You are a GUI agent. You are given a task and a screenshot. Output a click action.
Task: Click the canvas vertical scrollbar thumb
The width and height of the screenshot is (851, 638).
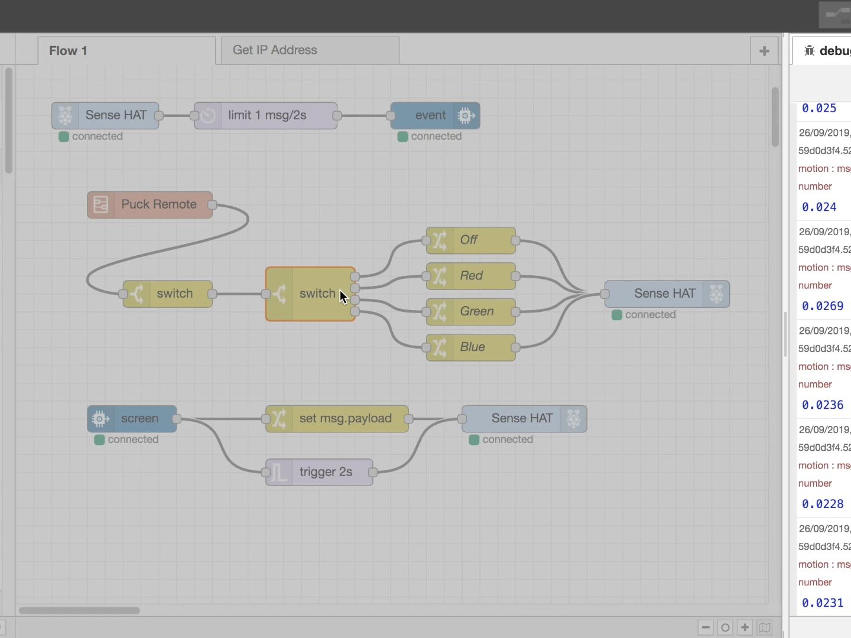775,117
